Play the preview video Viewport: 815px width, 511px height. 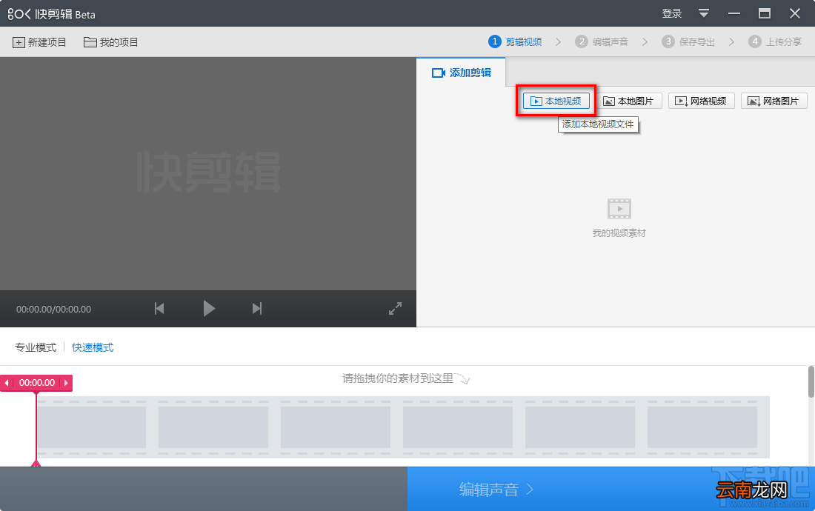(209, 309)
